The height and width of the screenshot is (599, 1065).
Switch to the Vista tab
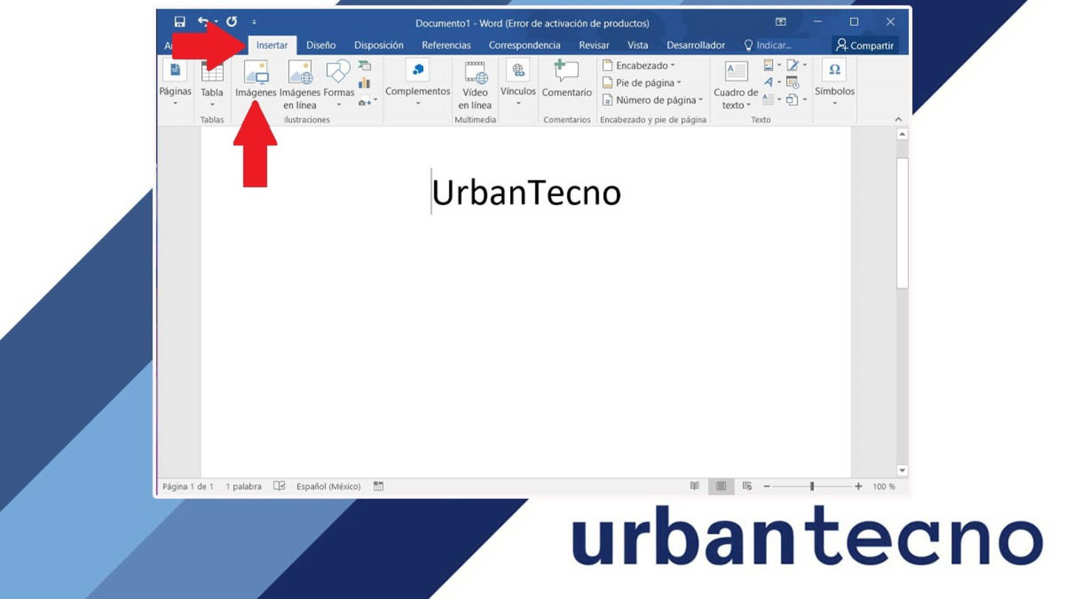pos(638,45)
